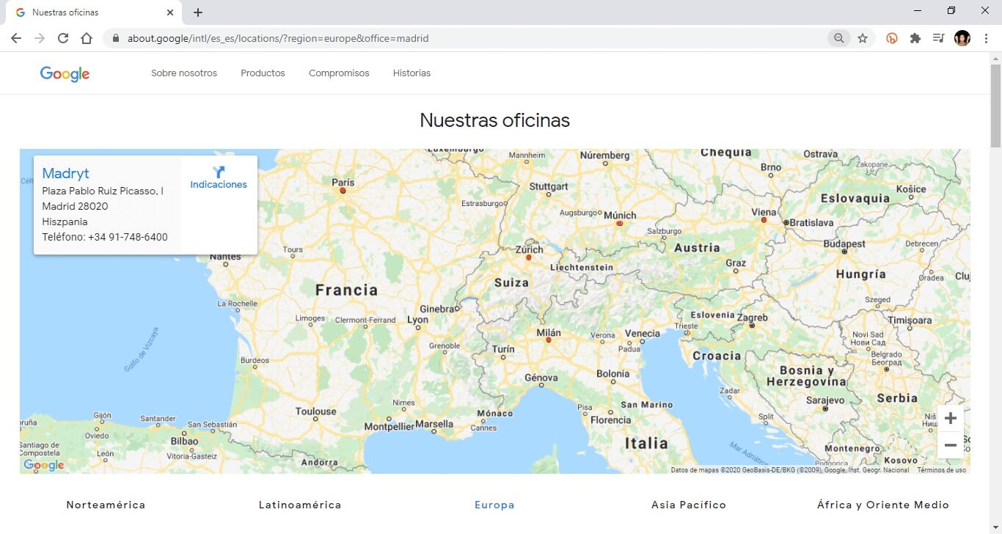
Task: Open Chrome's three-dot menu
Action: point(987,38)
